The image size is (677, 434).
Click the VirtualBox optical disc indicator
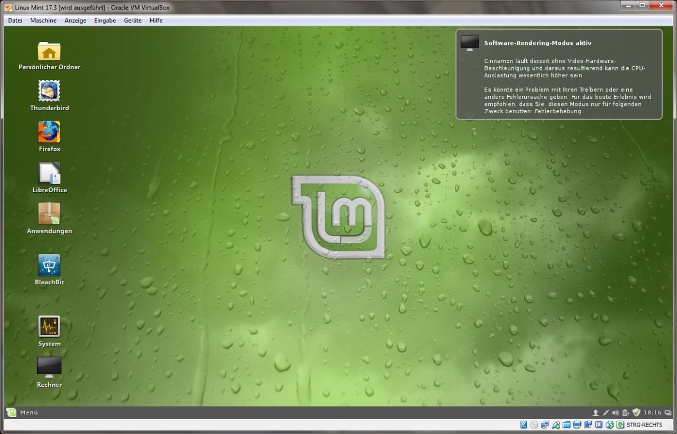[x=534, y=424]
